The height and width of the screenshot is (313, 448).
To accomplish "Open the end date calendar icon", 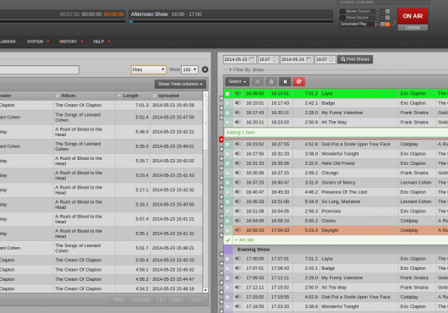I will pos(309,59).
